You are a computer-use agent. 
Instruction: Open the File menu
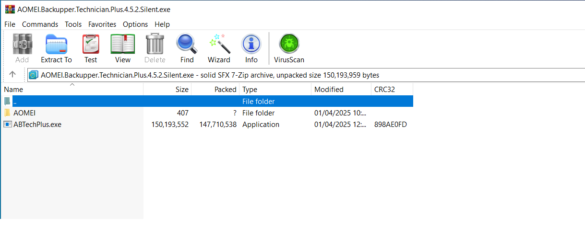pyautogui.click(x=10, y=24)
